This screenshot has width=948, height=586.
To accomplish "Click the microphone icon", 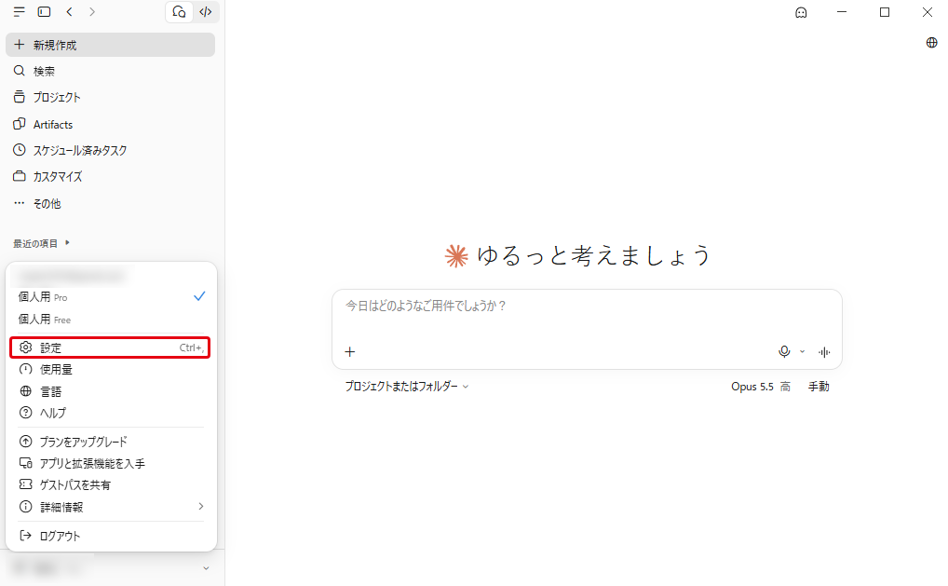I will (x=784, y=351).
